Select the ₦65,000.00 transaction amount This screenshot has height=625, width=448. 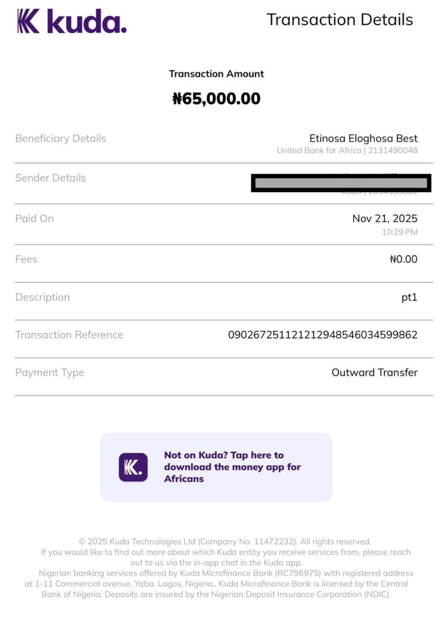[217, 99]
